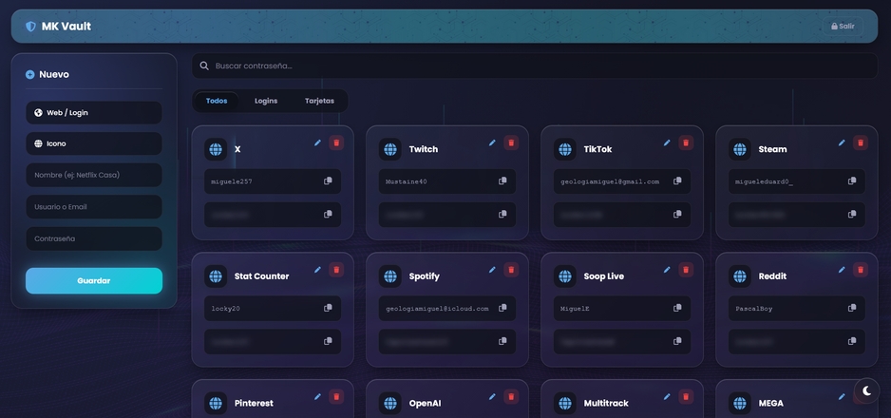The image size is (891, 418).
Task: Click the Usuario o Email field
Action: click(94, 207)
